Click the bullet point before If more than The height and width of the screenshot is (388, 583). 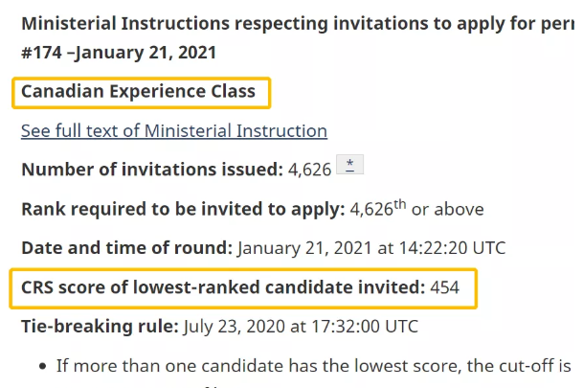coord(43,366)
